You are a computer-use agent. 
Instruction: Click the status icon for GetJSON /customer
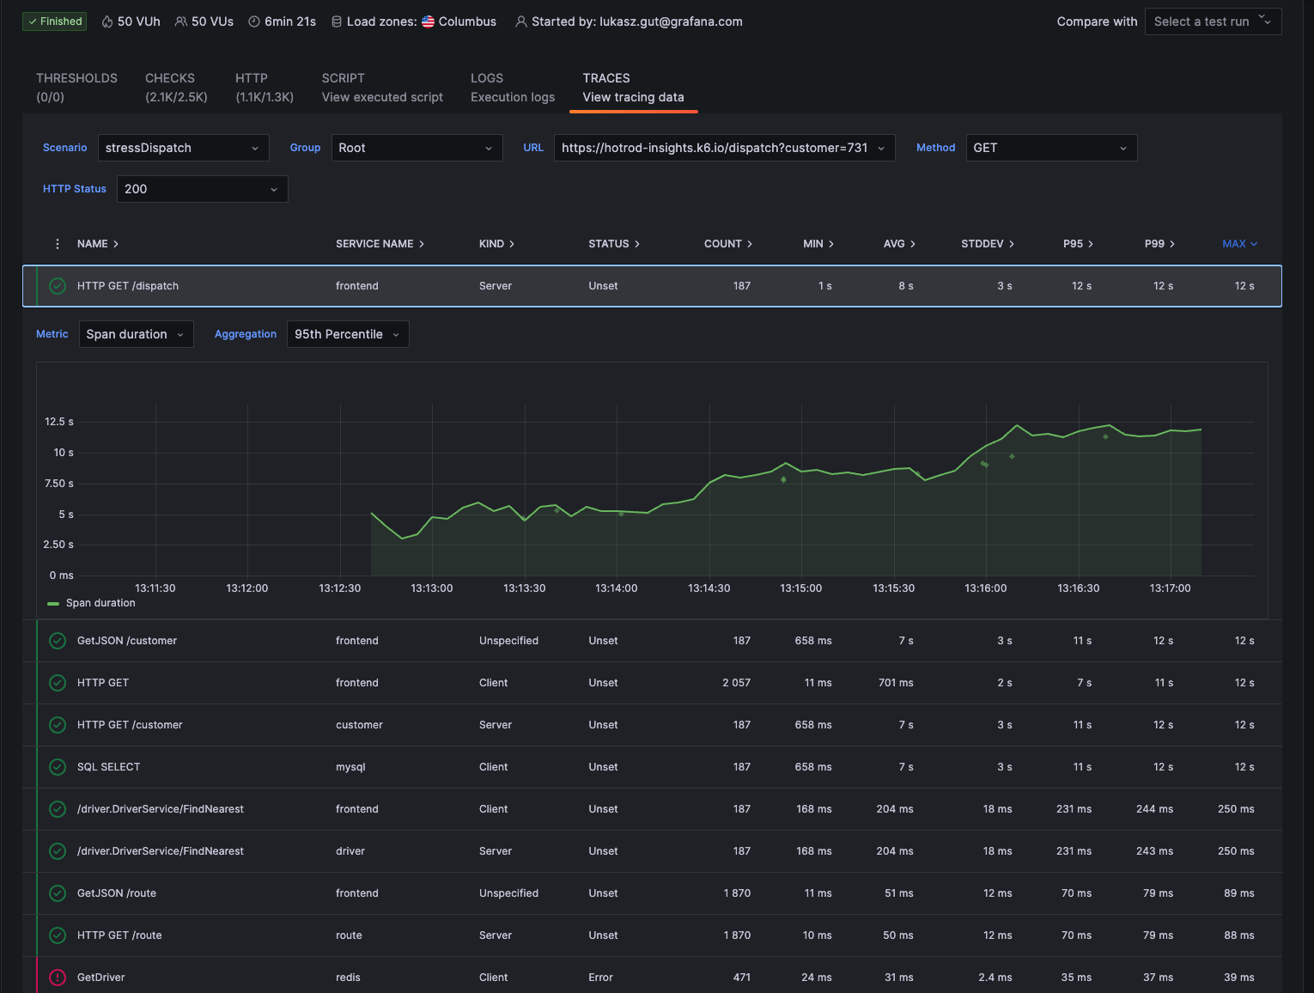[58, 641]
